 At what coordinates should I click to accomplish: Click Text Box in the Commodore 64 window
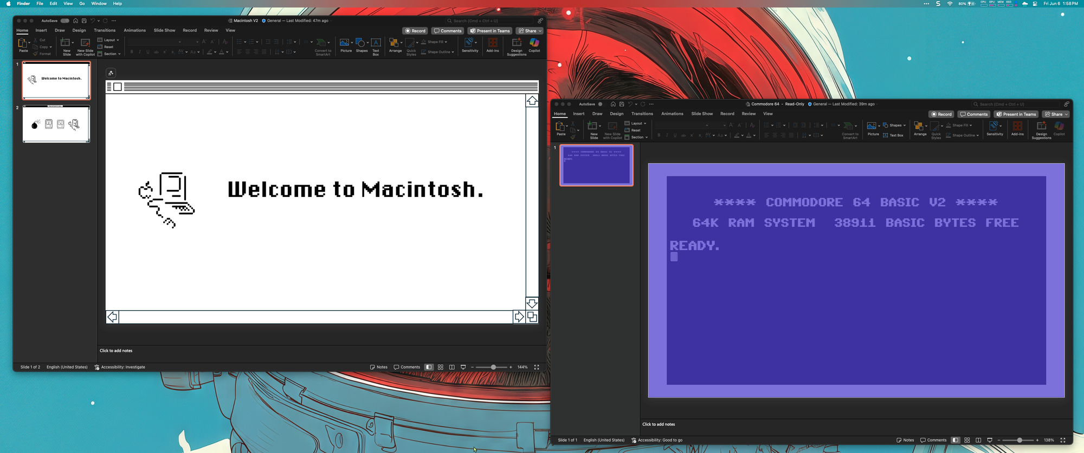point(893,135)
